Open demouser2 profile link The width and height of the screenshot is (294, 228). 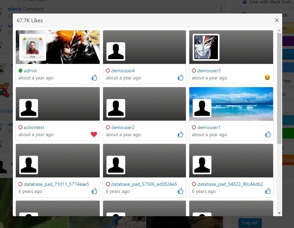click(x=123, y=128)
